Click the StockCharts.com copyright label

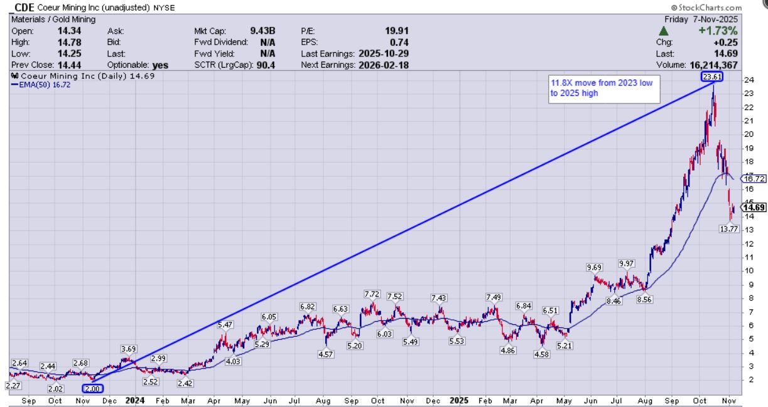point(706,8)
